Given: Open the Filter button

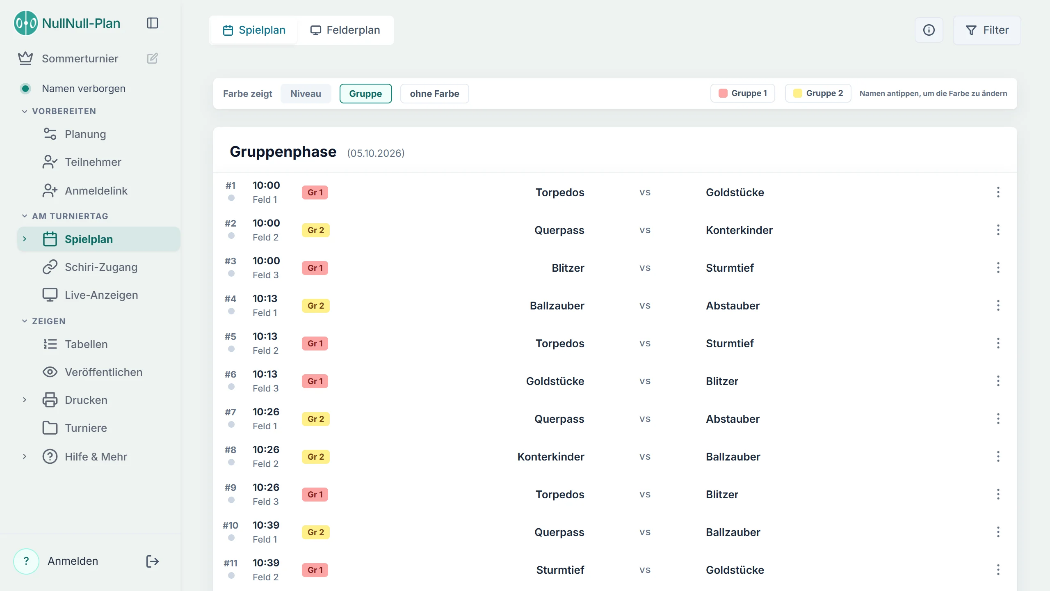Looking at the screenshot, I should pyautogui.click(x=987, y=30).
